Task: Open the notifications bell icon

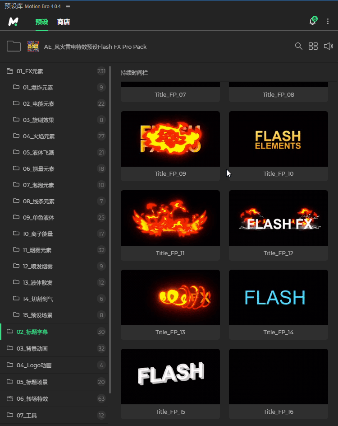Action: [x=313, y=21]
